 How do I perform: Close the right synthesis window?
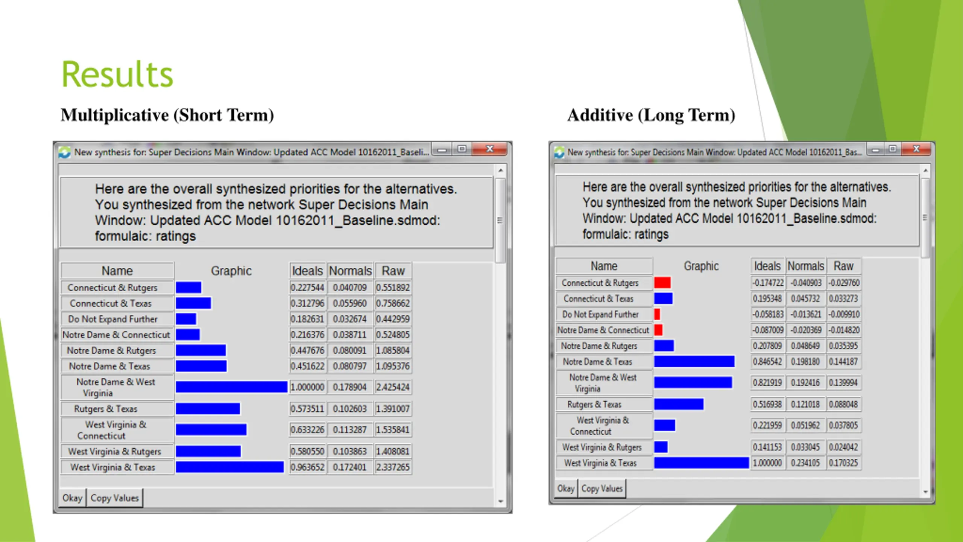click(916, 149)
